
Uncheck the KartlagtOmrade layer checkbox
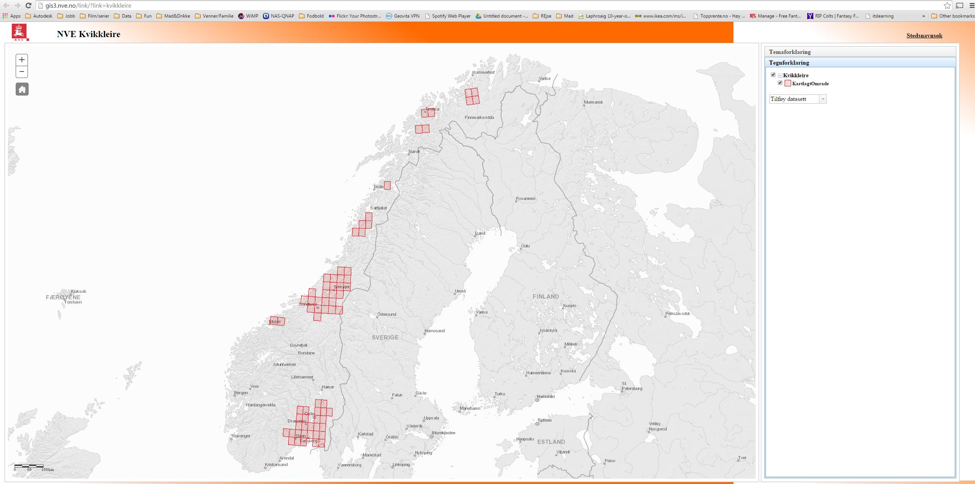(780, 83)
